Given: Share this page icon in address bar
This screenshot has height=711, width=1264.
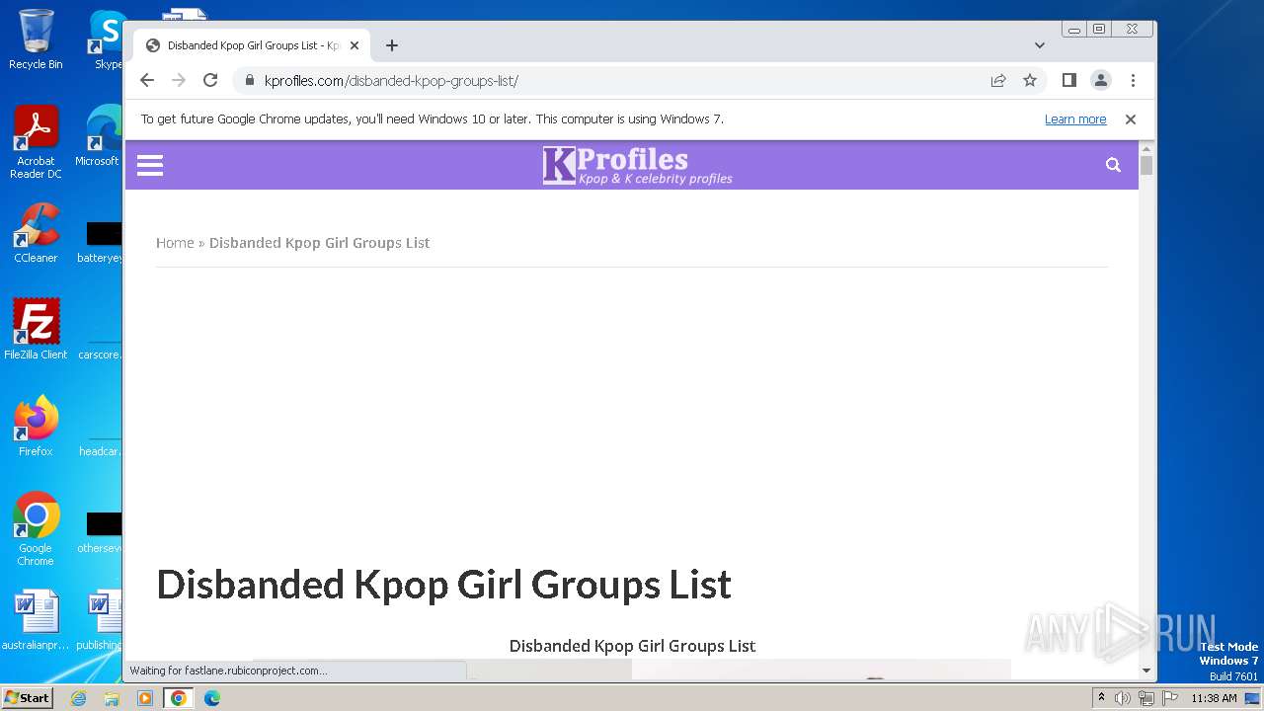Looking at the screenshot, I should tap(998, 80).
